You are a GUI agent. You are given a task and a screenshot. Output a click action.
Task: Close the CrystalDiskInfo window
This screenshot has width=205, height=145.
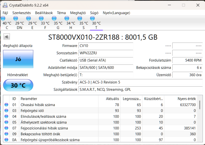pyautogui.click(x=198, y=5)
